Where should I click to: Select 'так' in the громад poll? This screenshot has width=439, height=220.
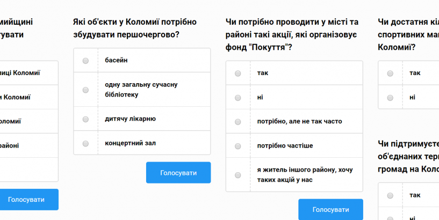coord(390,195)
